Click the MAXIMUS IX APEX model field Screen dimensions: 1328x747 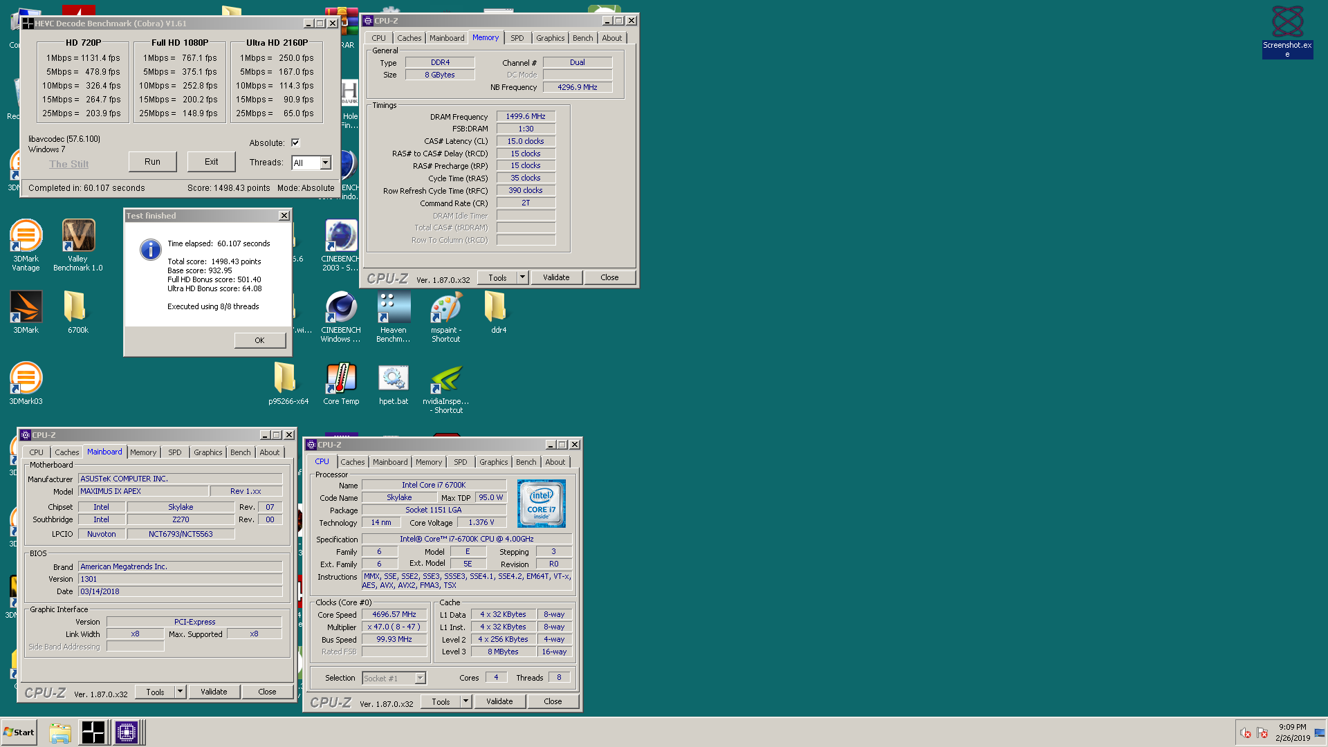tap(143, 491)
